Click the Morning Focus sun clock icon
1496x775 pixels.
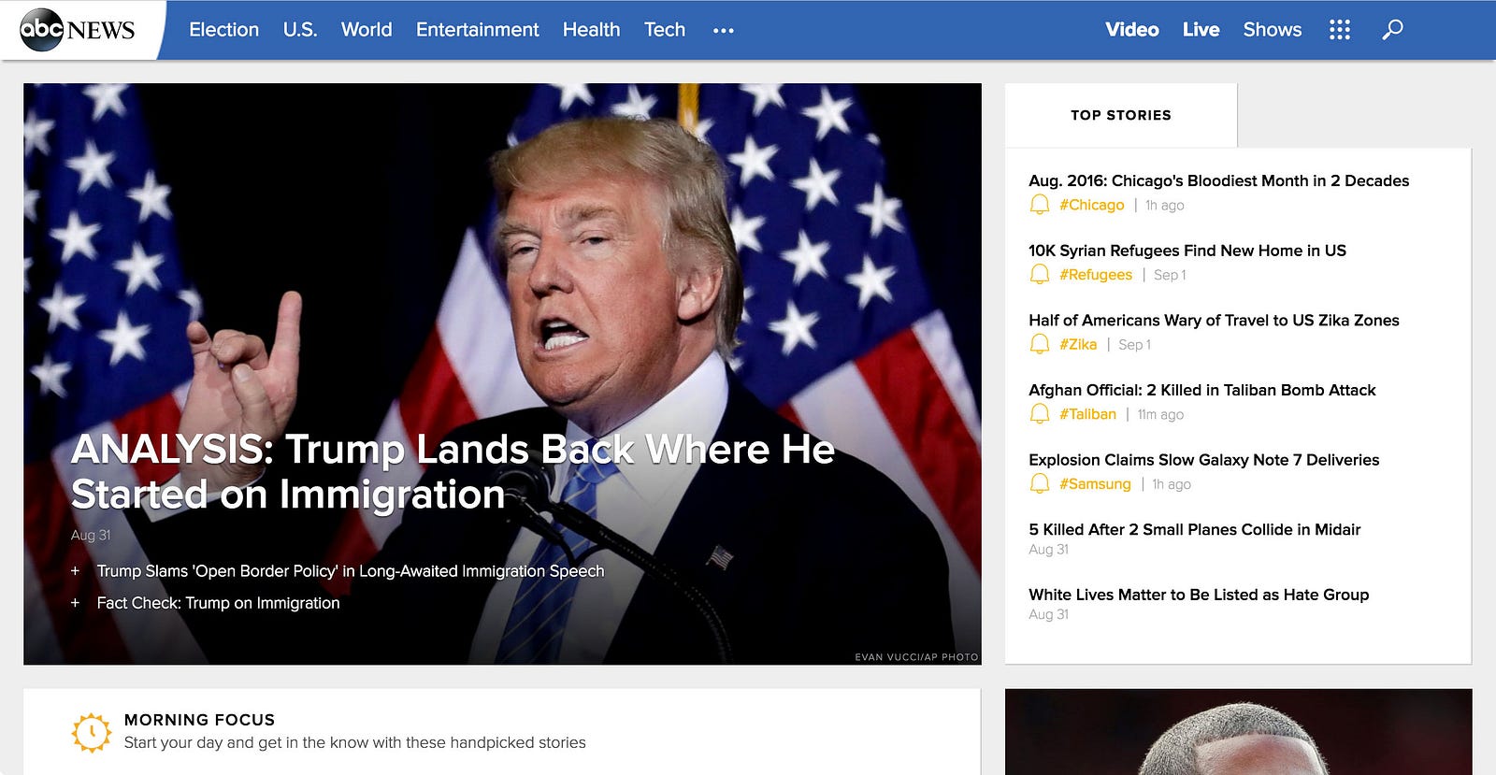tap(92, 732)
